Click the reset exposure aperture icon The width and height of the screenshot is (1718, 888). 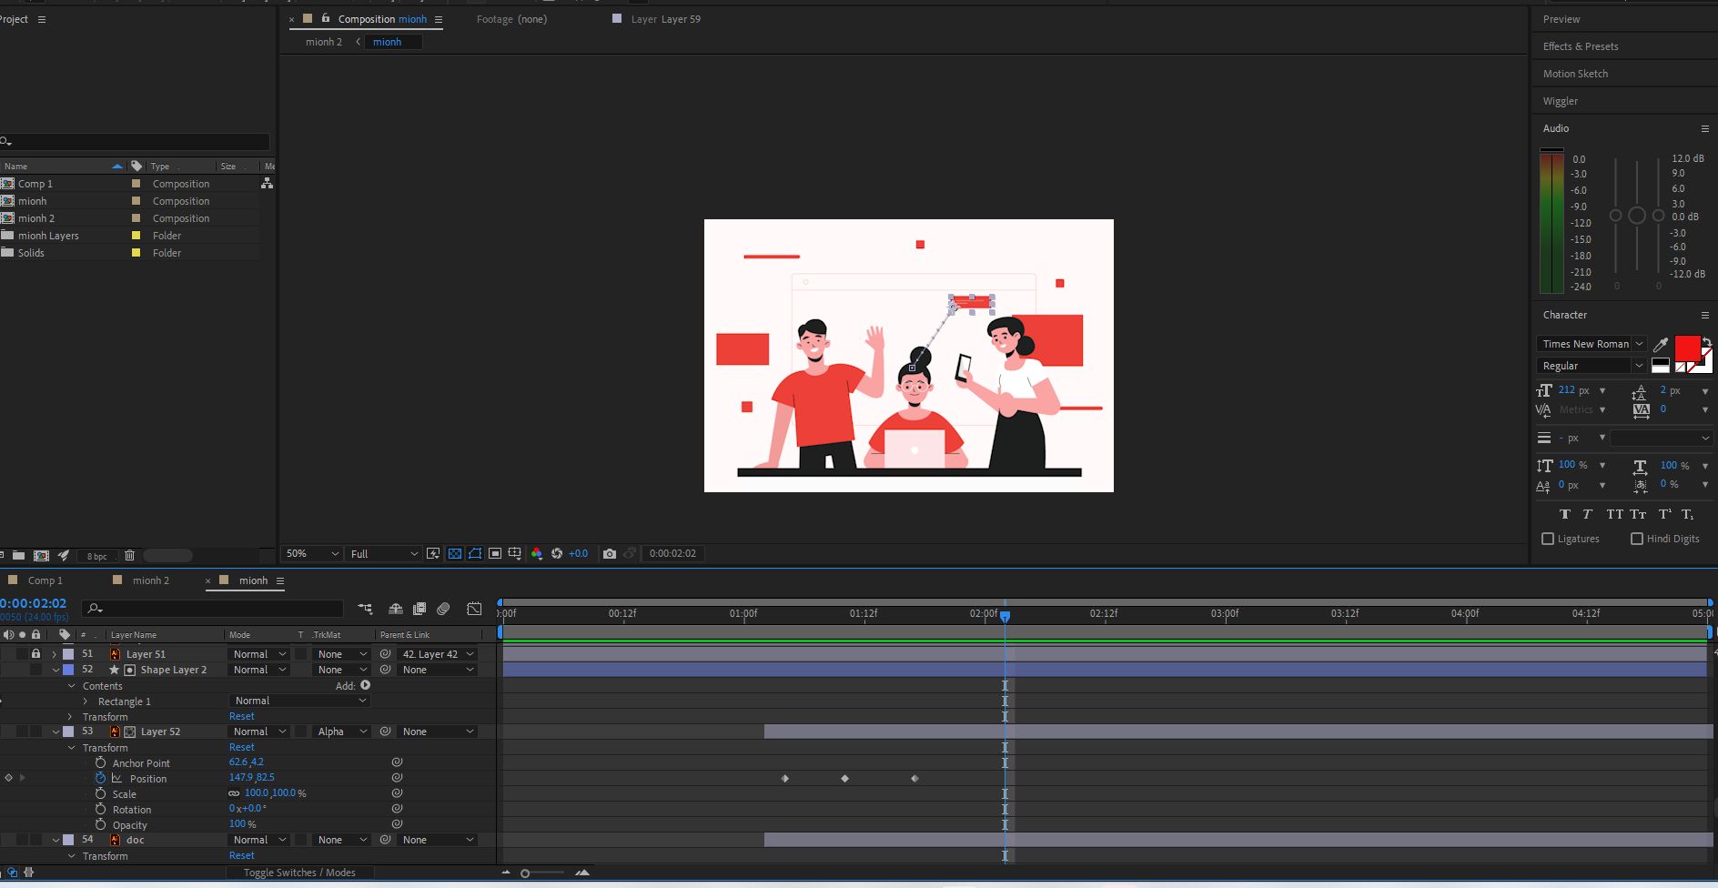[x=557, y=553]
